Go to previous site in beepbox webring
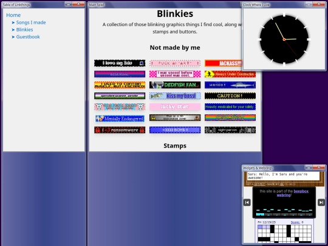This screenshot has height=246, width=328. click(247, 202)
